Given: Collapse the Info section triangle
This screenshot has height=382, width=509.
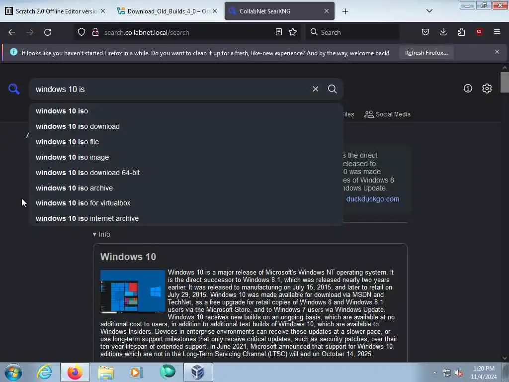Looking at the screenshot, I should pos(94,234).
